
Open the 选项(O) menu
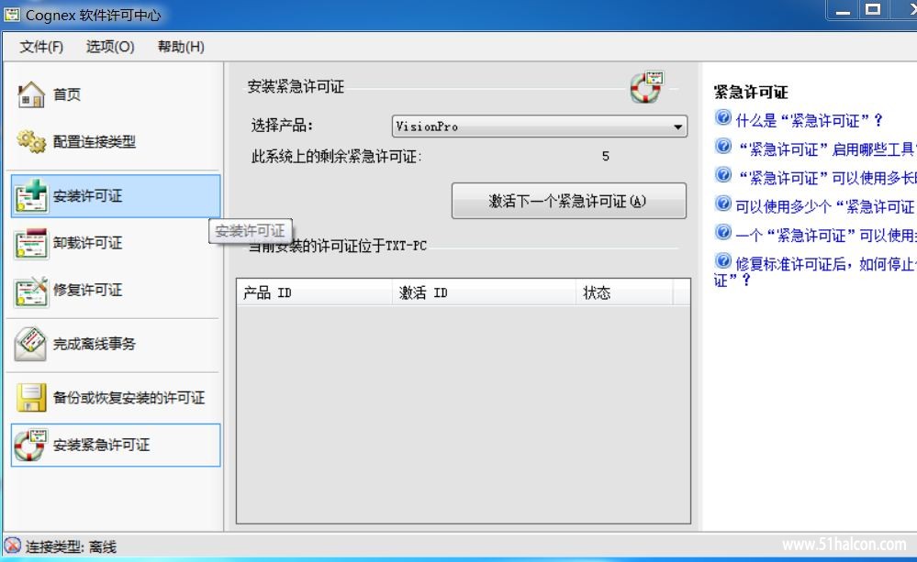[110, 47]
